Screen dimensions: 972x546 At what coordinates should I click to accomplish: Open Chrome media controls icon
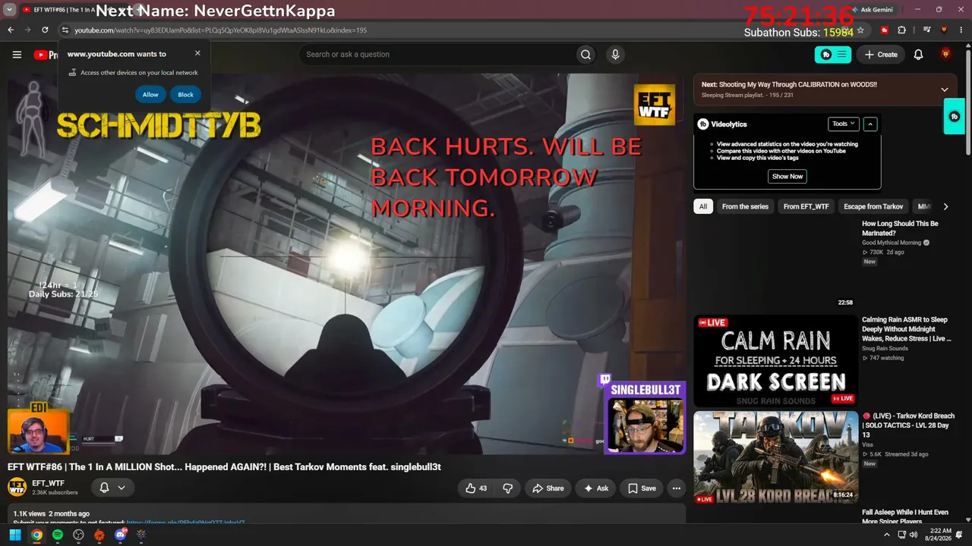click(x=927, y=30)
